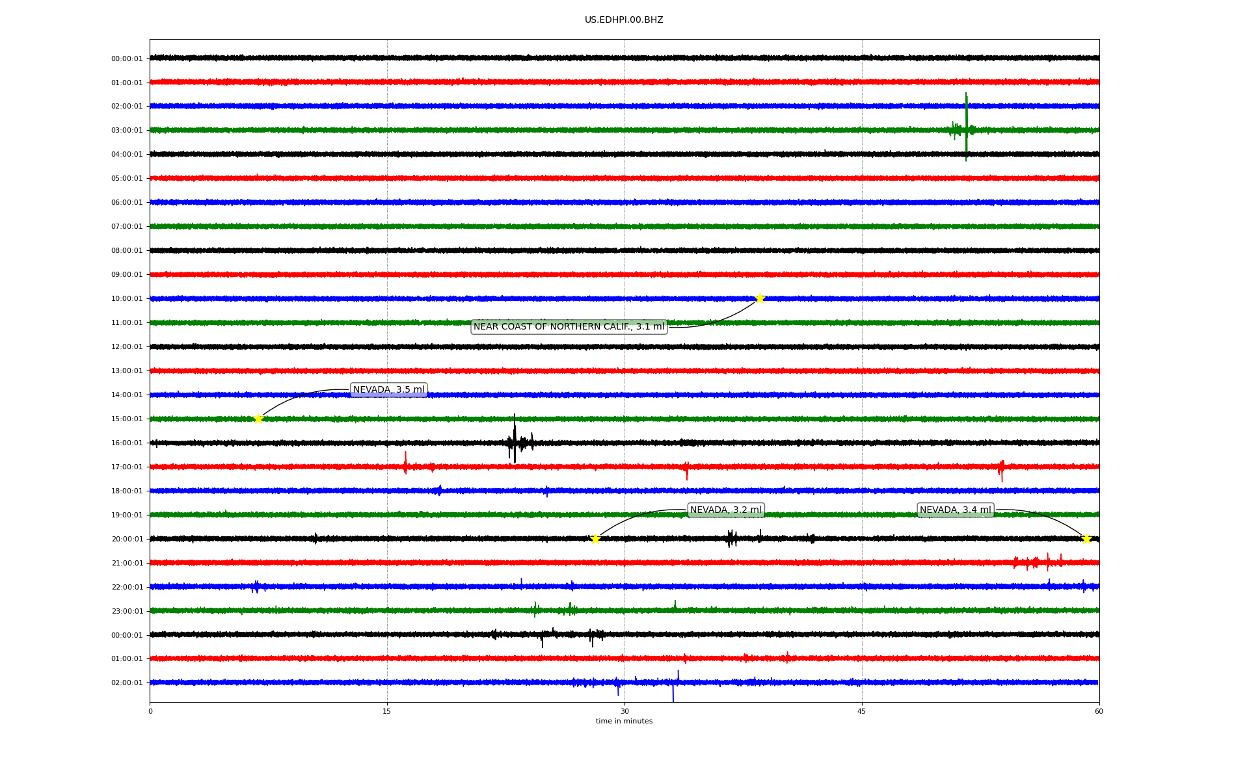Click the time in minutes axis label
Screen dimensions: 1249x780
click(x=624, y=721)
